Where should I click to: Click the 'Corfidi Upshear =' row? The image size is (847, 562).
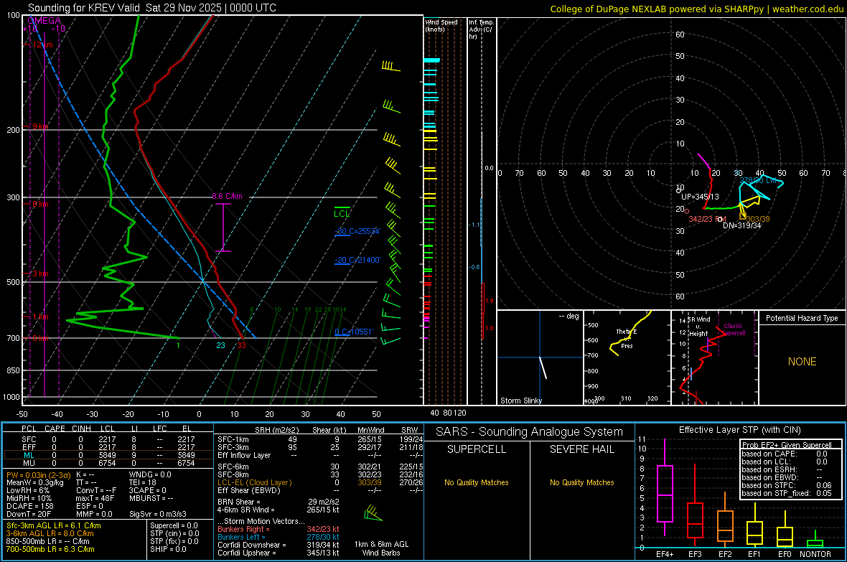tap(279, 553)
